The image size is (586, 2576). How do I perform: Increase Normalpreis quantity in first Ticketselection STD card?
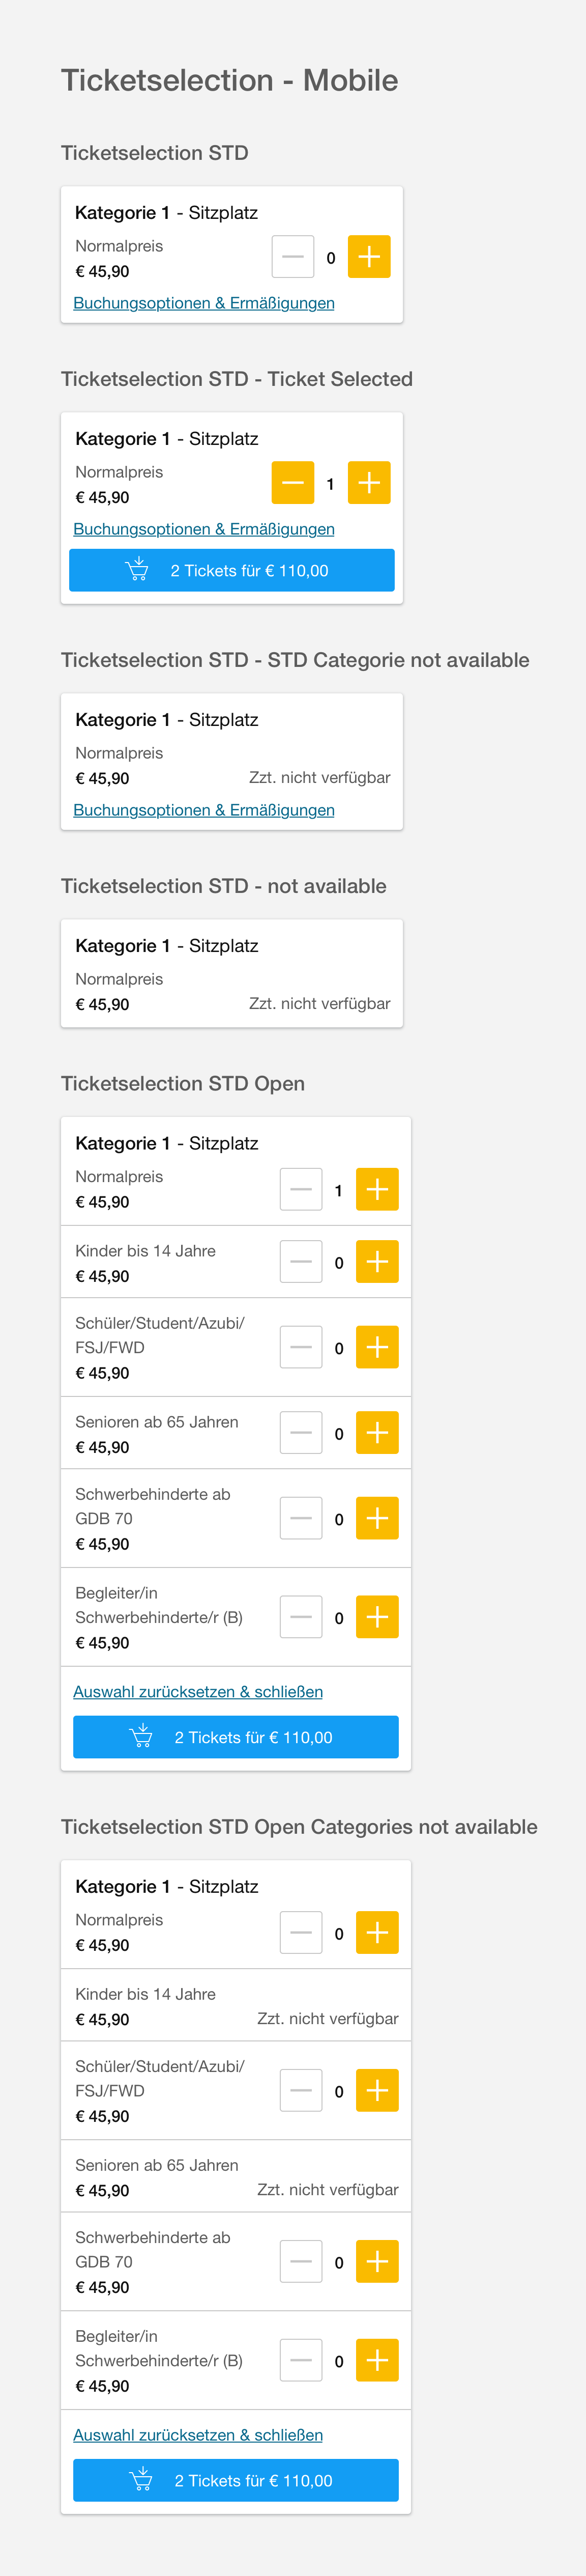click(x=369, y=257)
